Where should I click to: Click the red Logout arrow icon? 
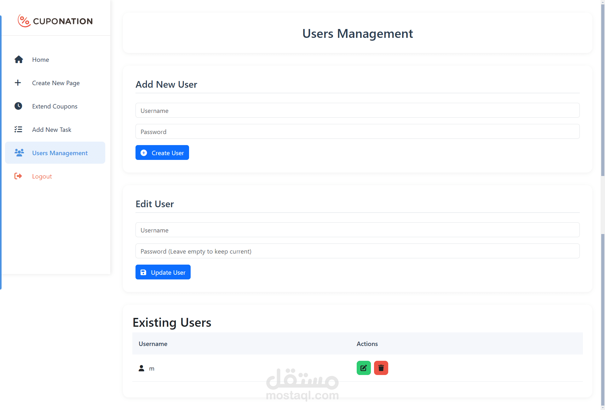pyautogui.click(x=18, y=176)
